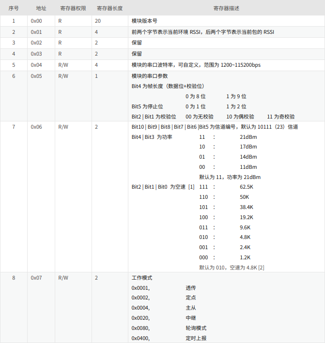Screen dimensions: 325x343
Task: Click the 21dBm power value
Action: (248, 137)
